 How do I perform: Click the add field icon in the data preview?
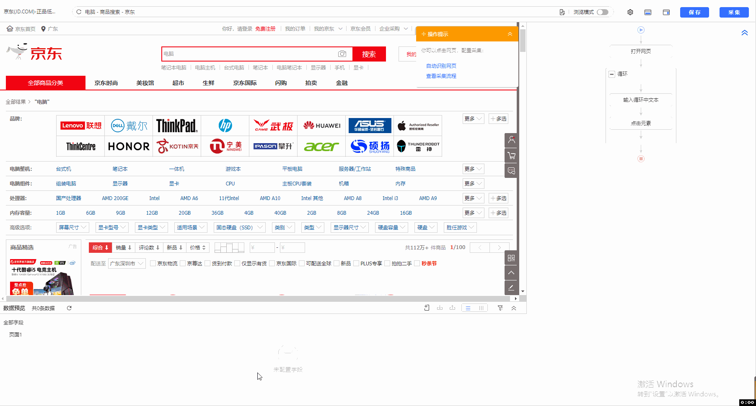pos(427,308)
